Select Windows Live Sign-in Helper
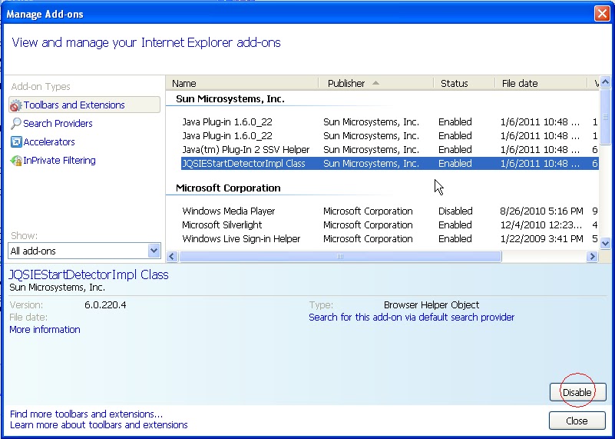This screenshot has width=615, height=439. click(389, 239)
